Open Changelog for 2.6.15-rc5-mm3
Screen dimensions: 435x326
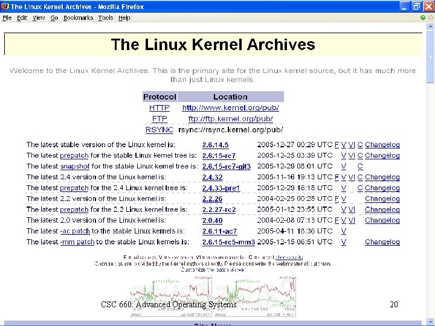click(382, 242)
